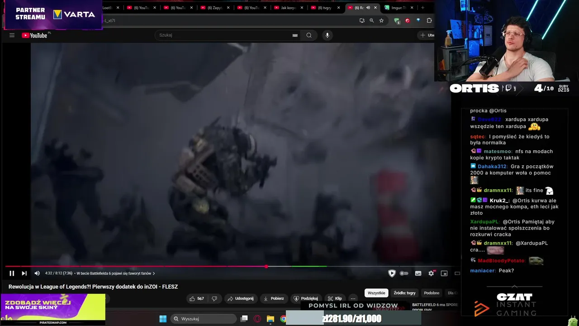Select the Podobne filter chip
Image resolution: width=579 pixels, height=326 pixels.
[x=432, y=293]
